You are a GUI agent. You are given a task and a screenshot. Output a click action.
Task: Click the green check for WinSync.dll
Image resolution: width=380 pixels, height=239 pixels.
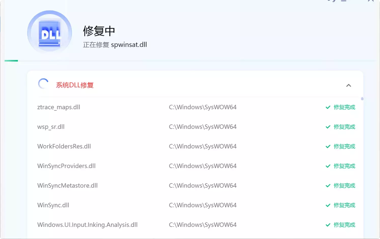(328, 205)
